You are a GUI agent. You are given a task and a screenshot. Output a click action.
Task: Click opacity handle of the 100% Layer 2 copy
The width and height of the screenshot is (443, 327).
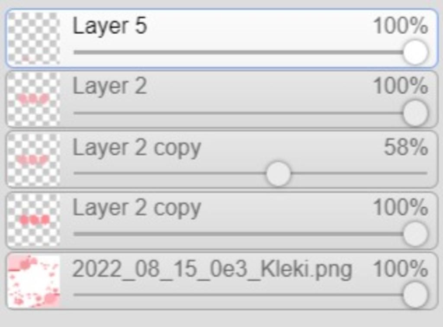click(x=415, y=234)
